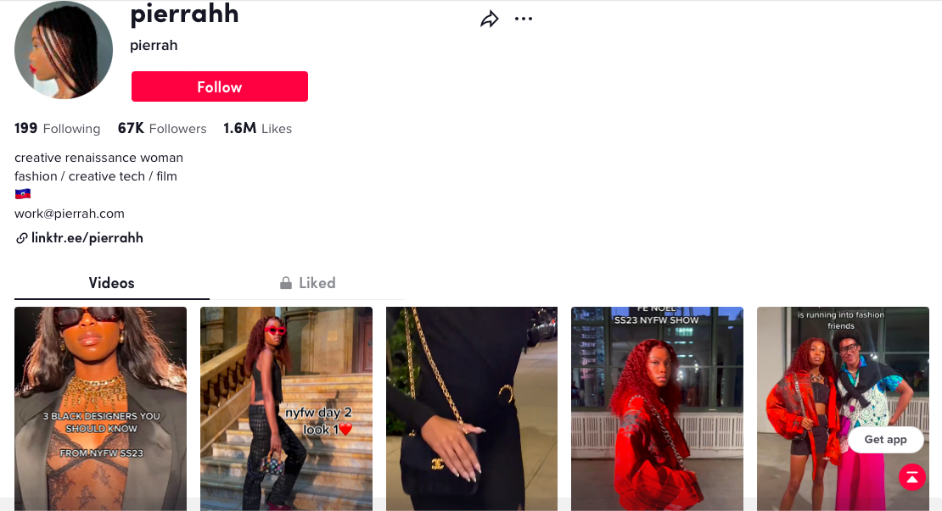Open the three-dots more options menu

pos(524,19)
